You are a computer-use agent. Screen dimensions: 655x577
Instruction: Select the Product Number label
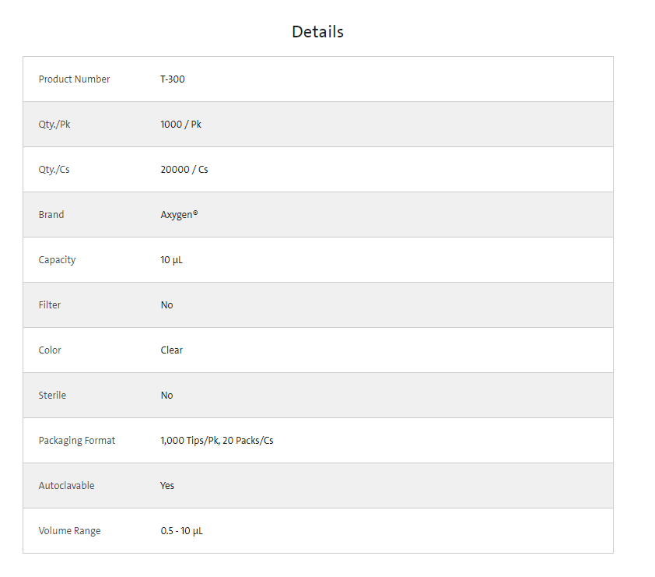coord(74,79)
